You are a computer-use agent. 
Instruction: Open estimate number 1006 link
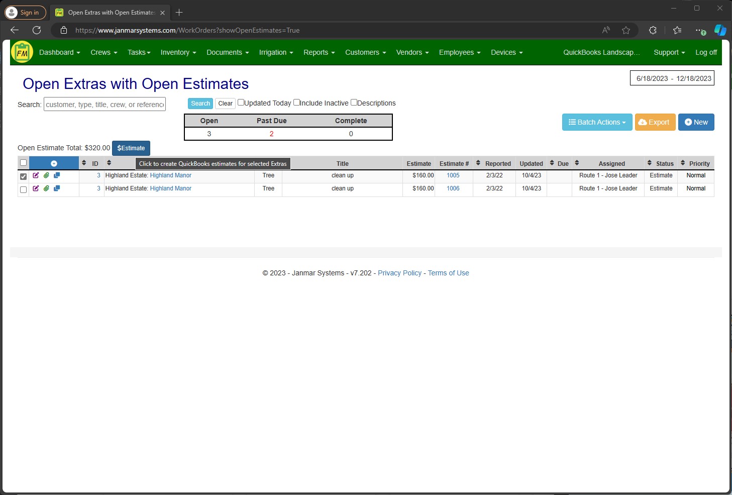pos(453,188)
